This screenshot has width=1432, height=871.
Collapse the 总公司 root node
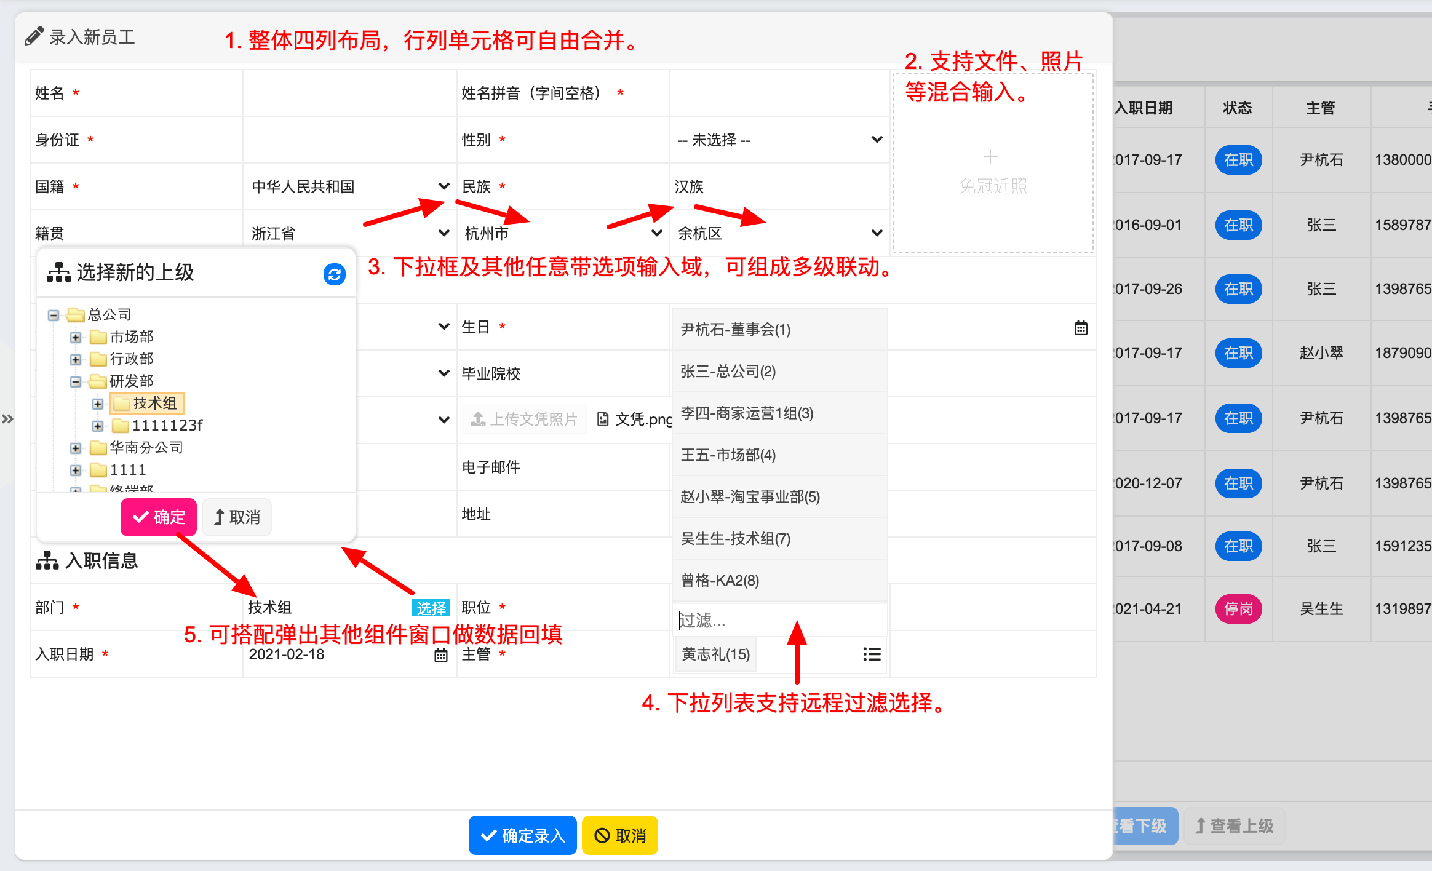(x=54, y=315)
